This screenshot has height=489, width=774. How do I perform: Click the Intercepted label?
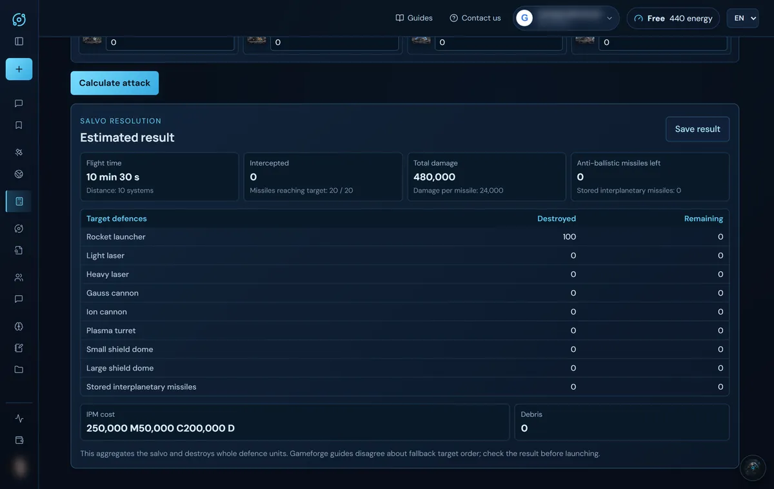point(269,163)
